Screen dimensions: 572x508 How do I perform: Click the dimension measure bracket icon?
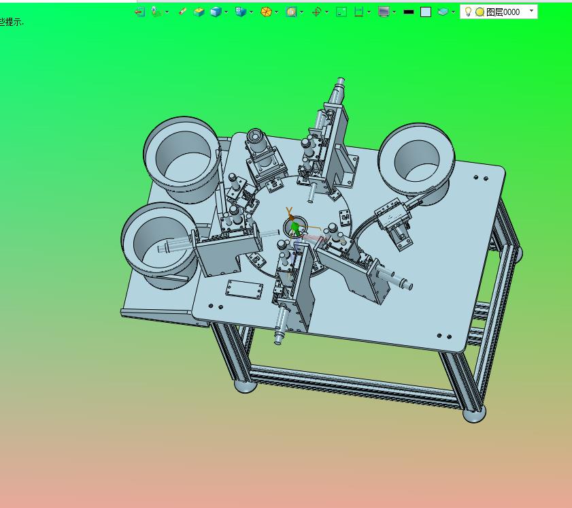(x=358, y=12)
